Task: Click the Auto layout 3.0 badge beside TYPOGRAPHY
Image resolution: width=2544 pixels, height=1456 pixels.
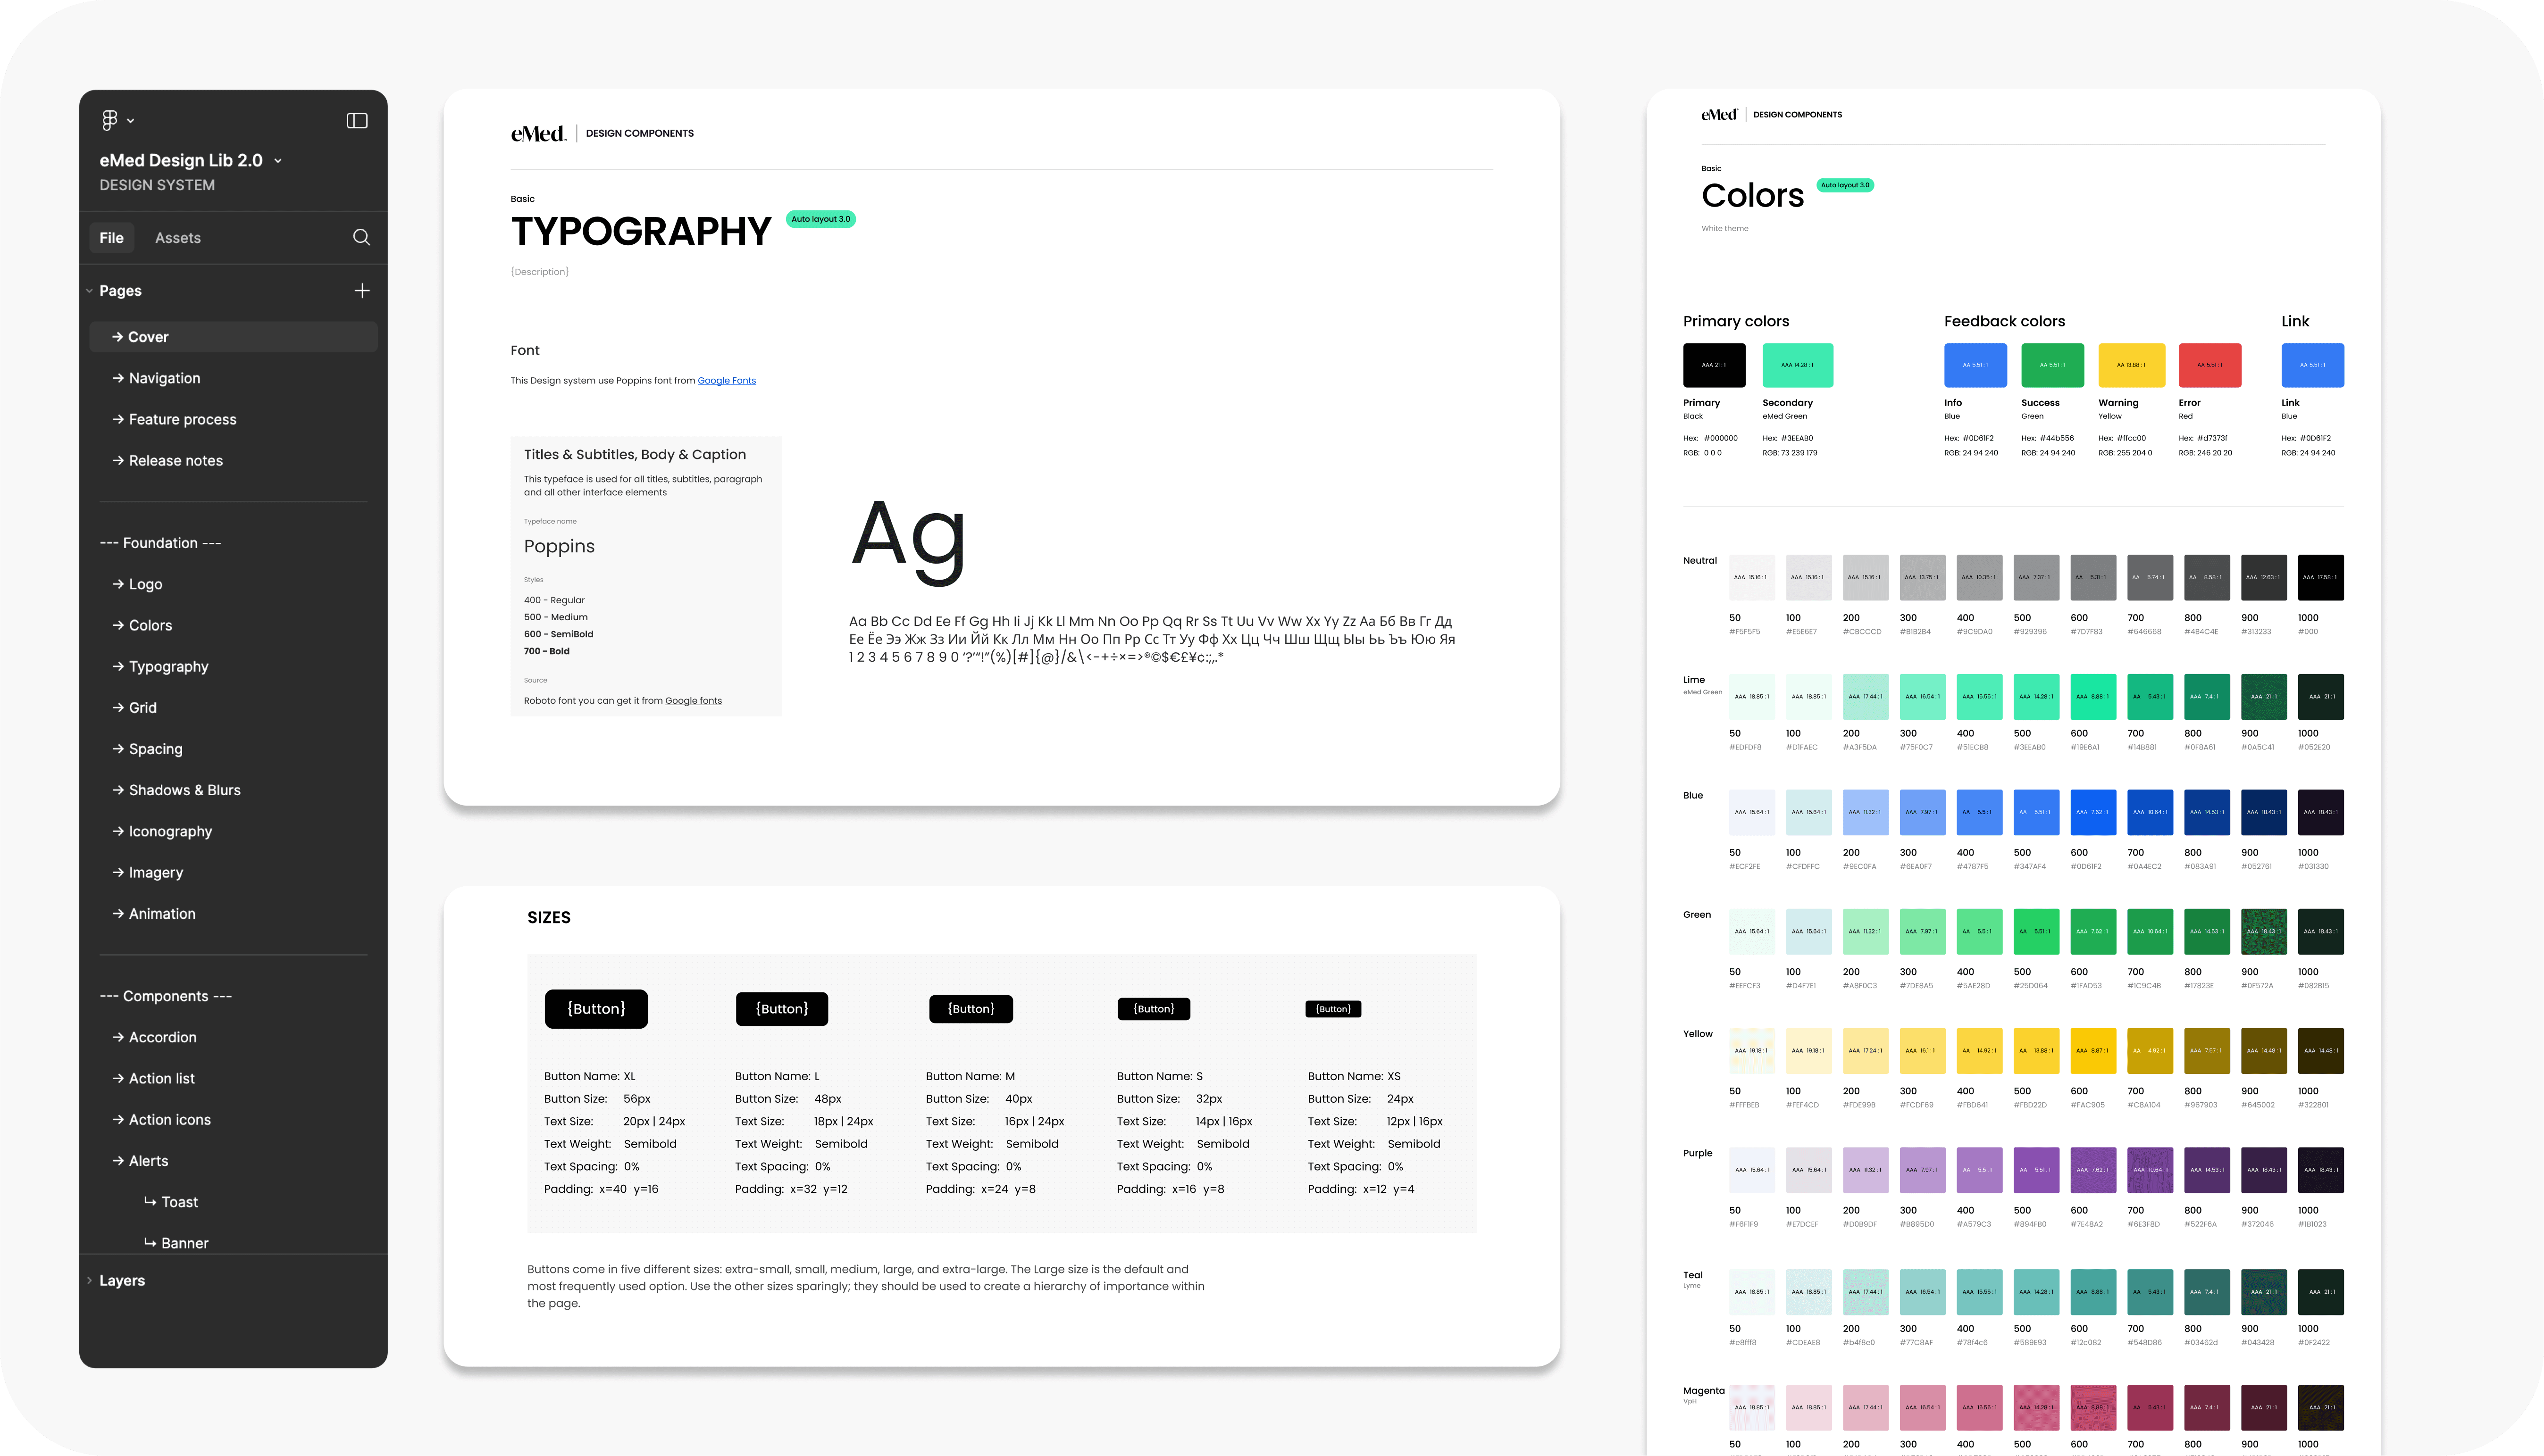Action: [x=820, y=219]
